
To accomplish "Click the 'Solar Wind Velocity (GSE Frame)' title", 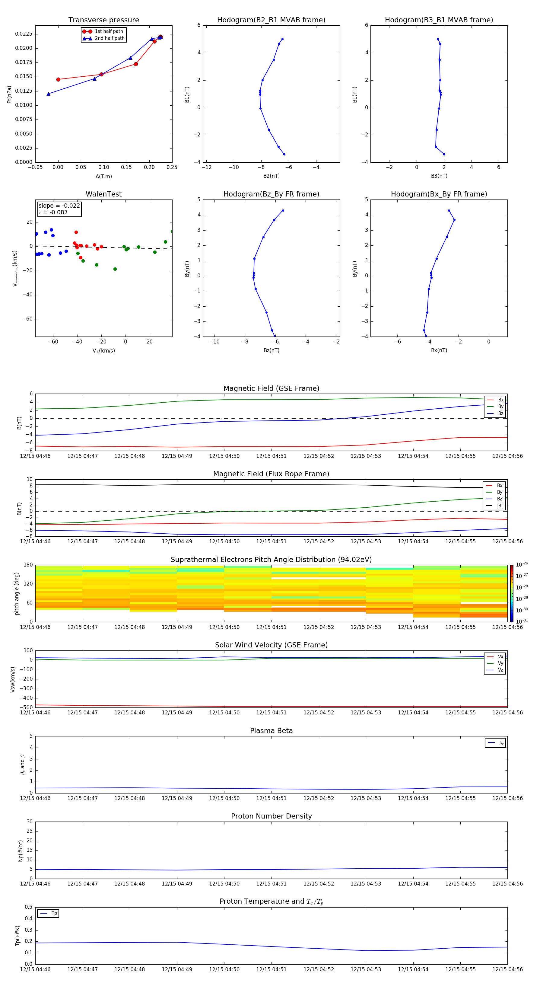I will coord(271,645).
